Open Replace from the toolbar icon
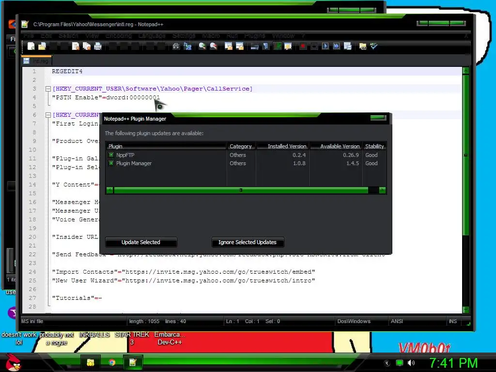 [187, 46]
